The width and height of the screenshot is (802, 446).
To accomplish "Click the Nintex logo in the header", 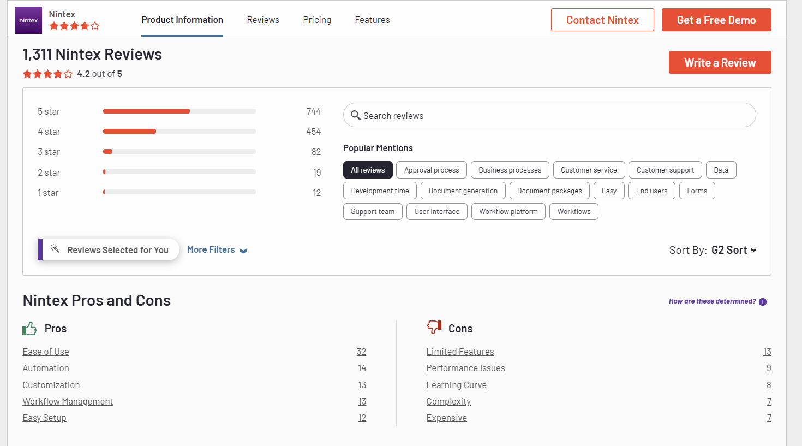I will [28, 20].
